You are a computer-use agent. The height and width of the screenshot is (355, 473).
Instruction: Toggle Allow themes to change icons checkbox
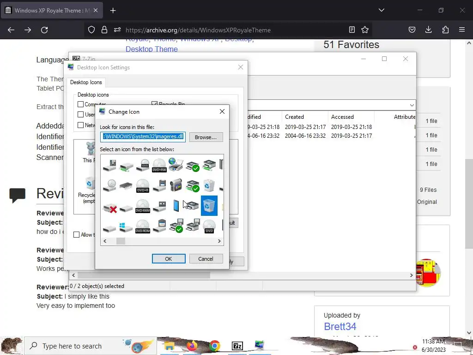tap(77, 235)
